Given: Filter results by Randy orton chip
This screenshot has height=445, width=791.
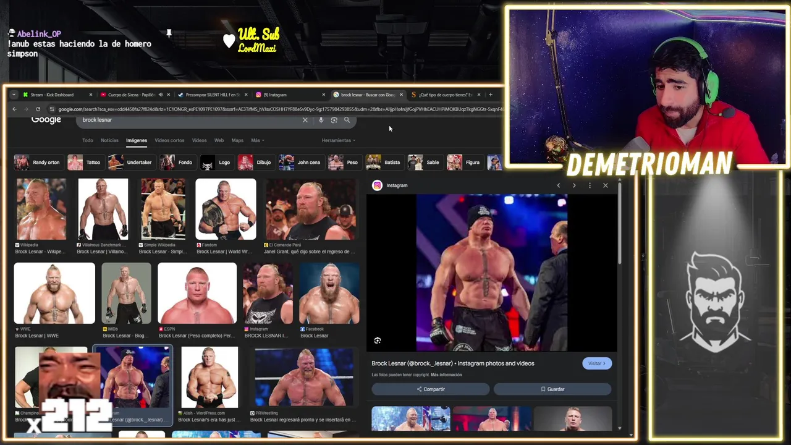Looking at the screenshot, I should 38,163.
